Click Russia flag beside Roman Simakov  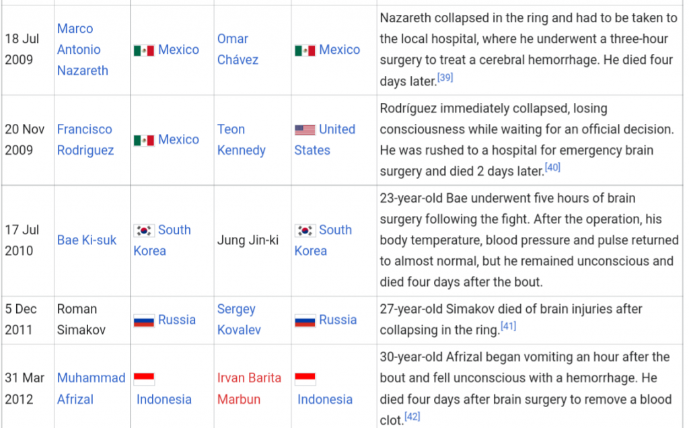[144, 321]
